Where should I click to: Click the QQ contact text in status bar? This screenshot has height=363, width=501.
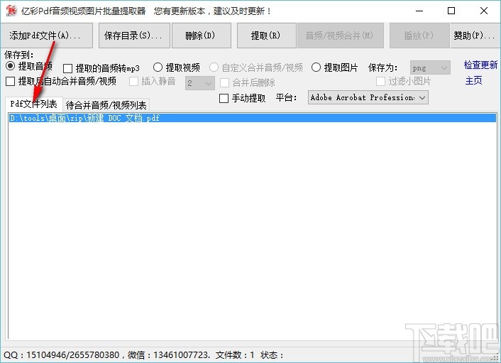(x=61, y=355)
